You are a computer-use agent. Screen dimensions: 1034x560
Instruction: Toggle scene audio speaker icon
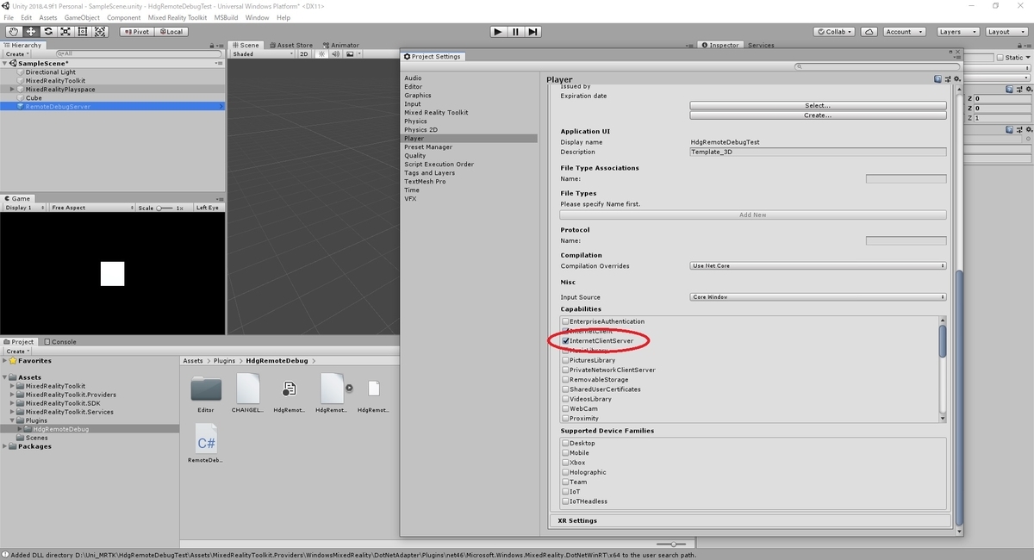[336, 53]
